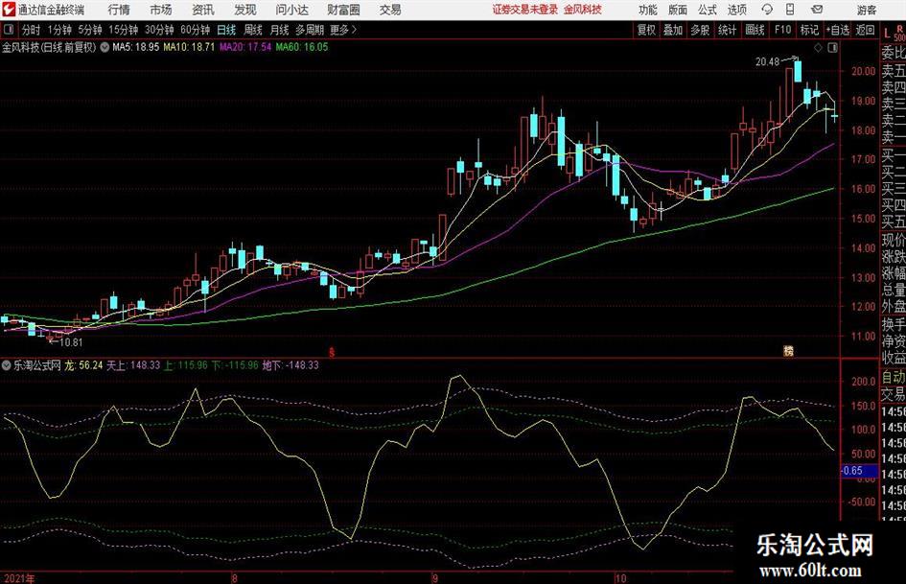Select the 日线 period tab
Viewport: 906px width, 584px height.
point(226,30)
